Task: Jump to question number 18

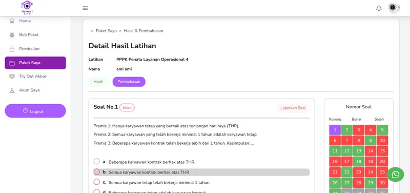Action: [359, 162]
